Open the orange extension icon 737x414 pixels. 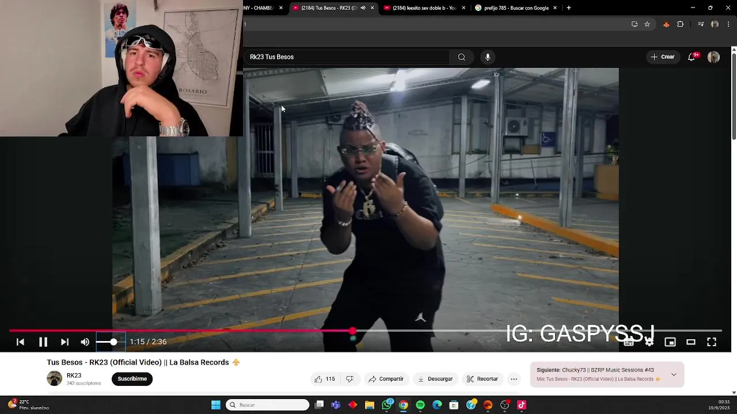pyautogui.click(x=666, y=24)
